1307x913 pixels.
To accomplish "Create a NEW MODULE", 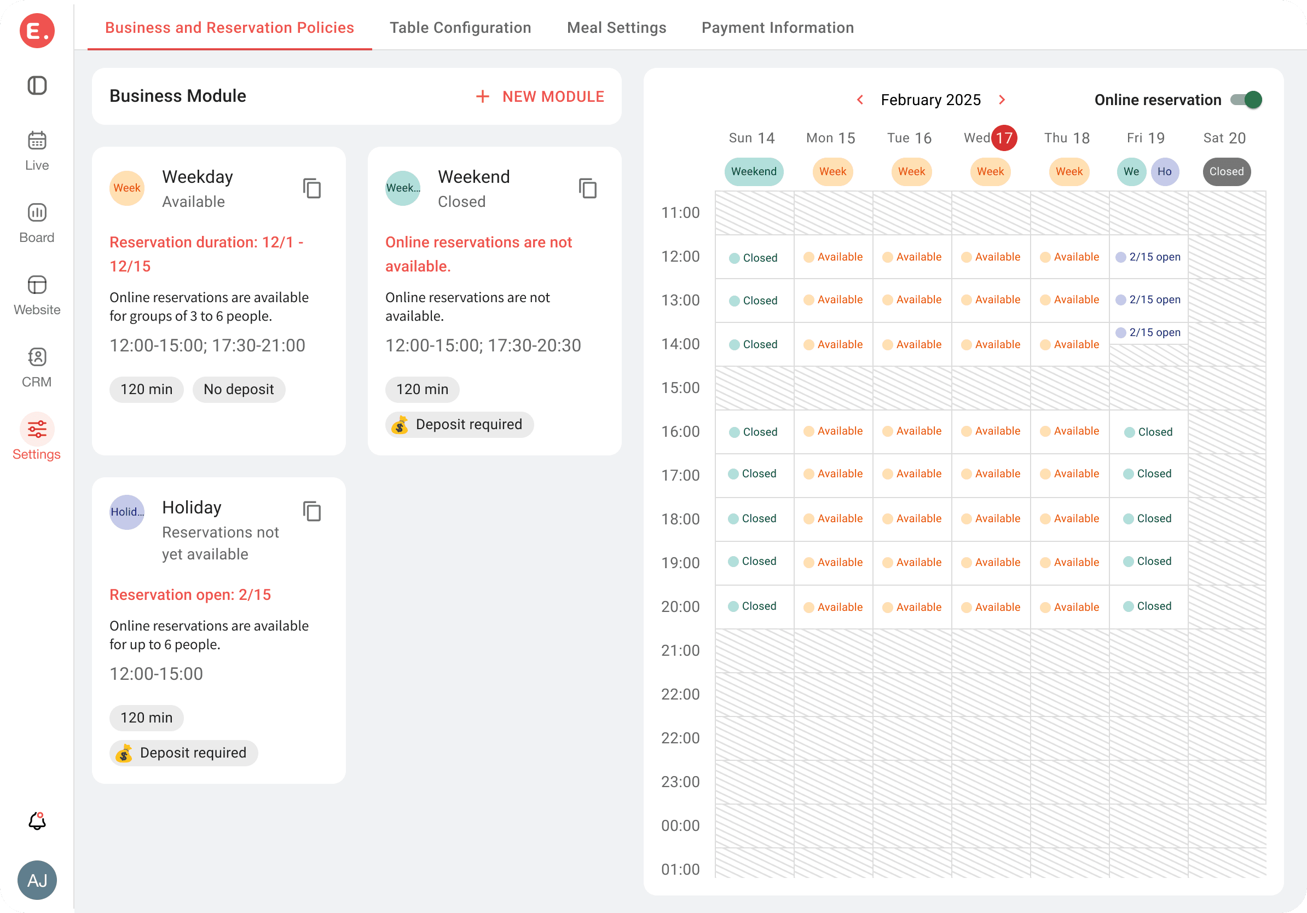I will [540, 96].
